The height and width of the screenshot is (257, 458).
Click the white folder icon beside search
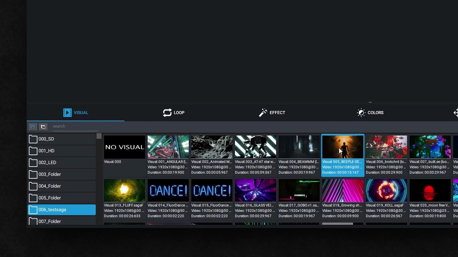43,127
